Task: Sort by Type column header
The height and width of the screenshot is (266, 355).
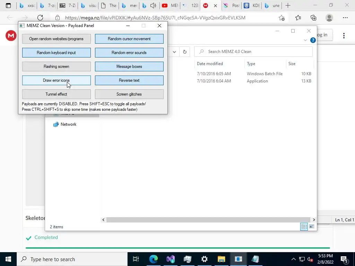Action: point(265,64)
